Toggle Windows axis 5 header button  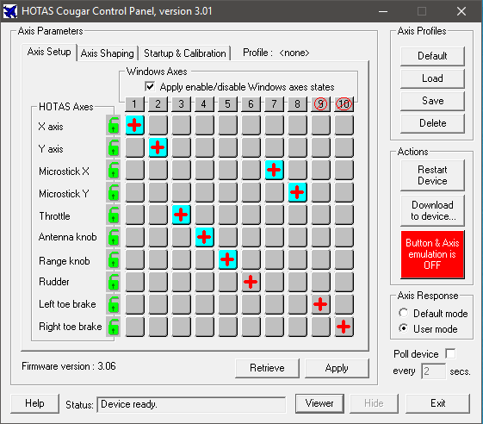[x=227, y=104]
